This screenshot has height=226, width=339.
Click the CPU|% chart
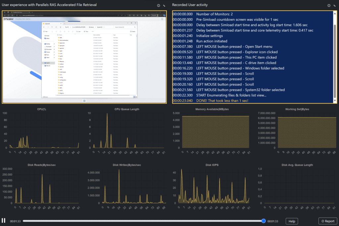click(x=44, y=131)
